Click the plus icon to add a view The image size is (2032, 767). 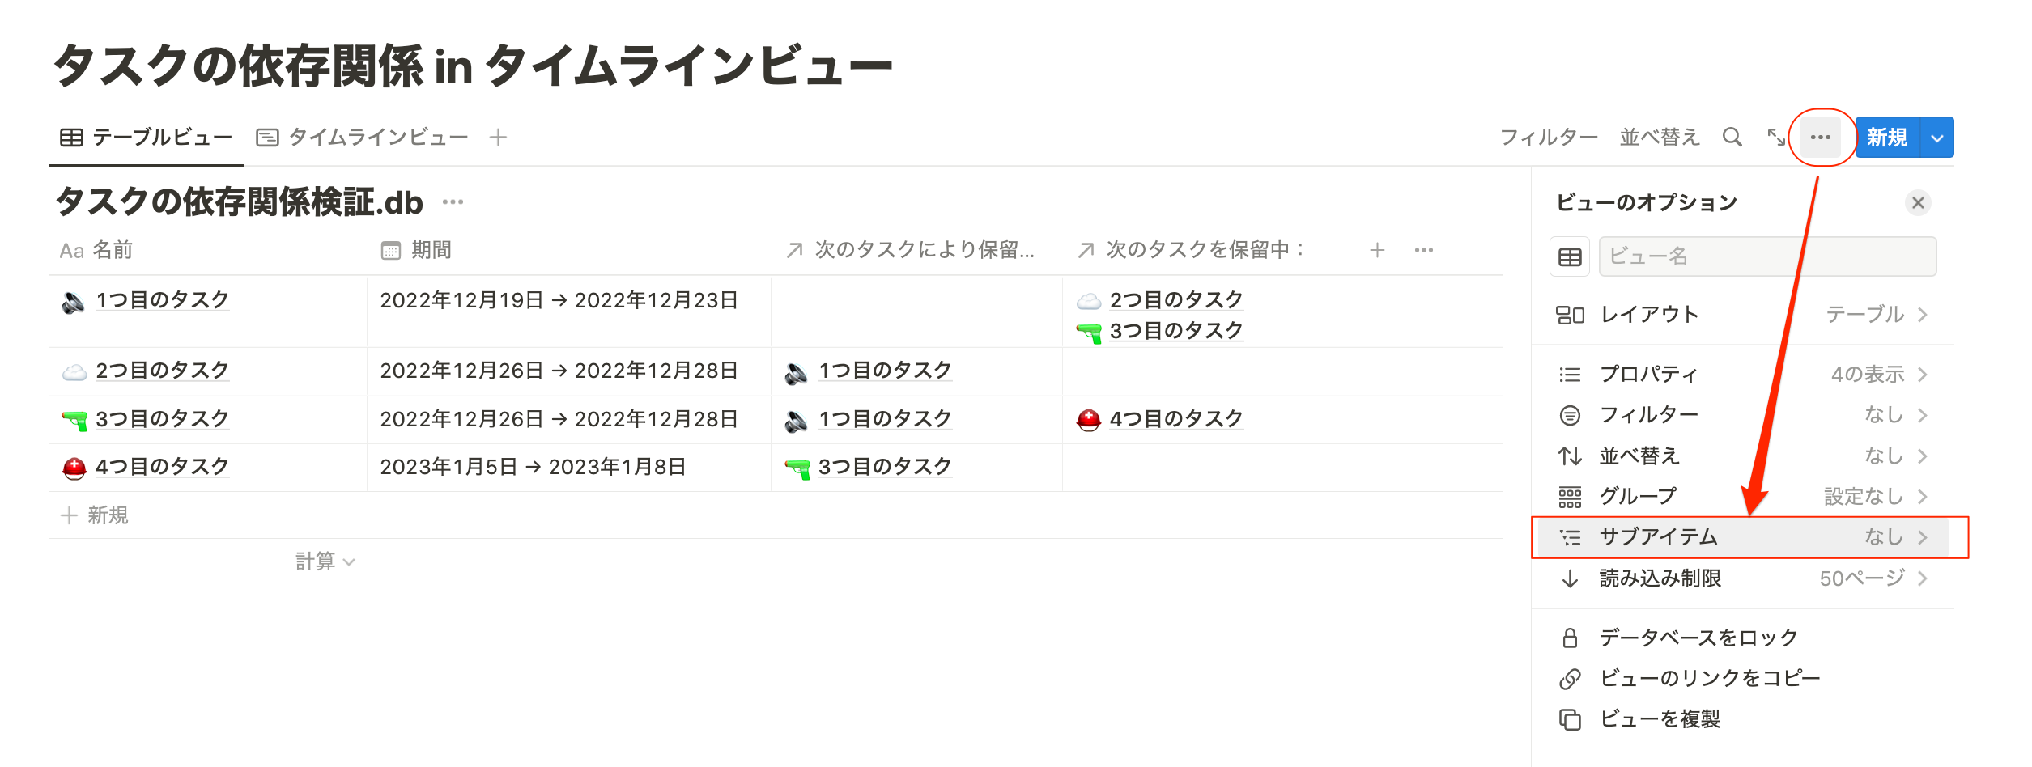tap(499, 138)
